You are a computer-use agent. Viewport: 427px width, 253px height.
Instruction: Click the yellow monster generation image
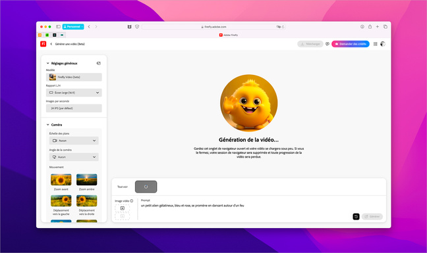pyautogui.click(x=249, y=103)
